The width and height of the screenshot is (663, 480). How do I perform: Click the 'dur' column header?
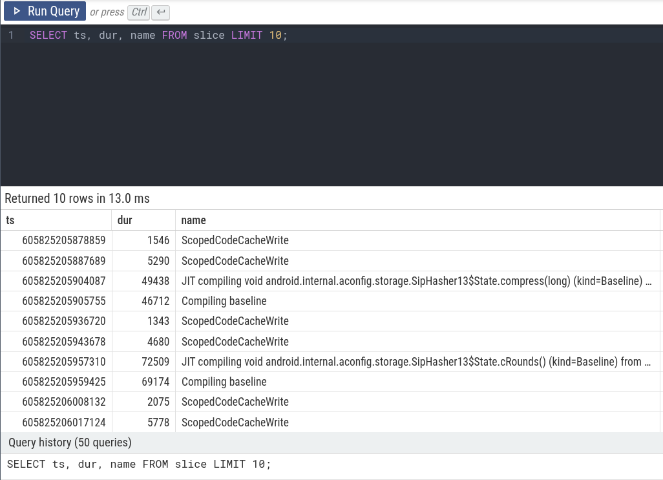click(125, 220)
